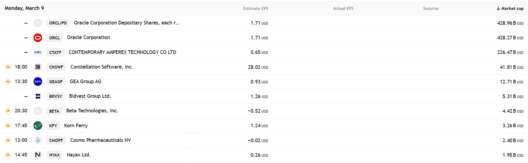Screen dimensions: 528x163
Task: Click the Constellation Software logo icon
Action: [38, 67]
